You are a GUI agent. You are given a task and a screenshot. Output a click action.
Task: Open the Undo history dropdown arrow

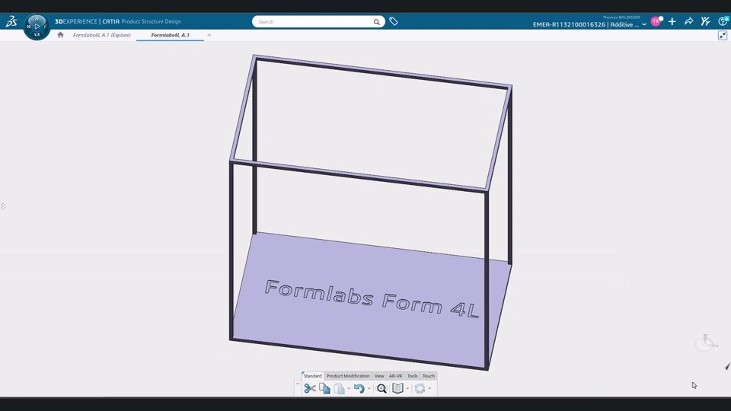point(369,389)
